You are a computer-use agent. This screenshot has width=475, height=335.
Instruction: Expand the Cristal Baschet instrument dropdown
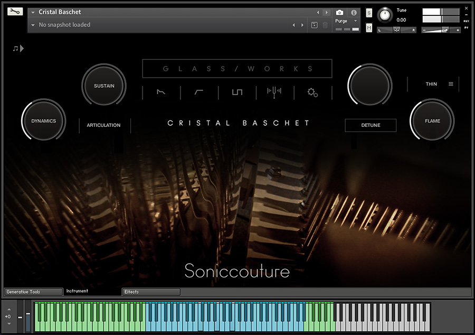point(33,13)
